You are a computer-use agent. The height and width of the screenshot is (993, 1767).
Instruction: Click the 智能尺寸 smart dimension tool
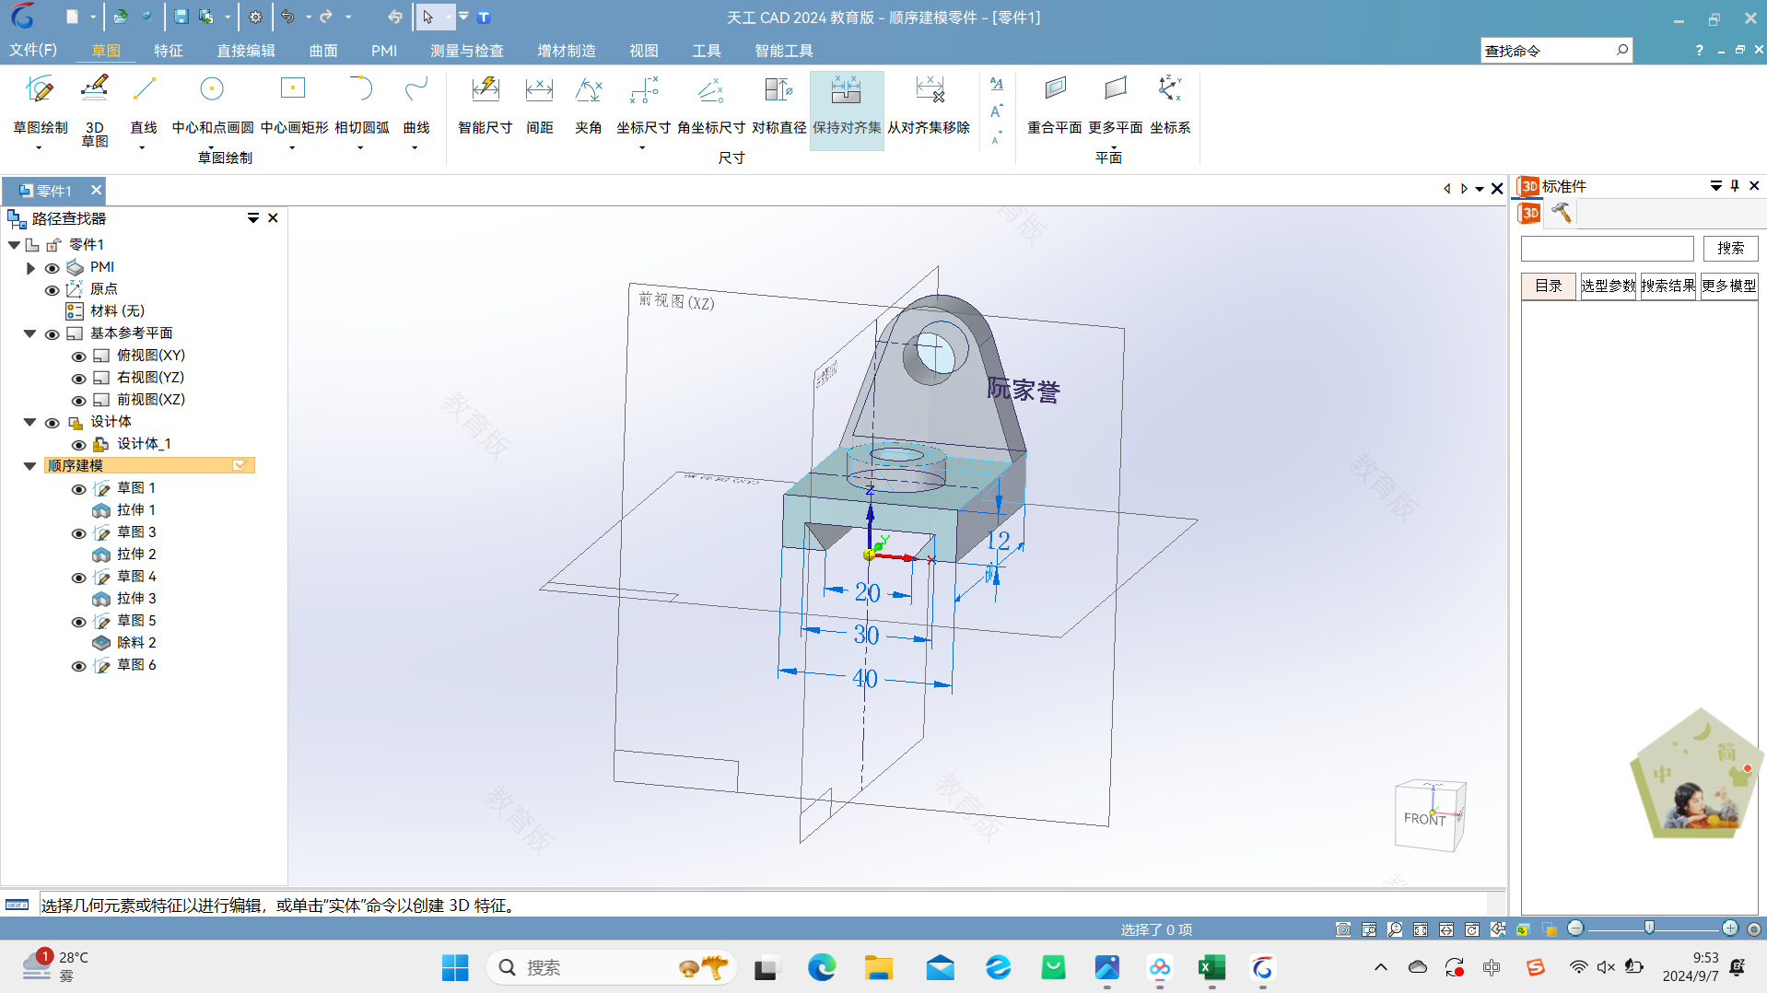(485, 103)
